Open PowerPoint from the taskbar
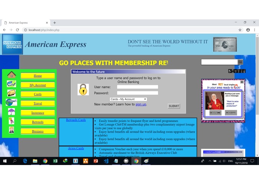259x184 pixels. click(96, 161)
